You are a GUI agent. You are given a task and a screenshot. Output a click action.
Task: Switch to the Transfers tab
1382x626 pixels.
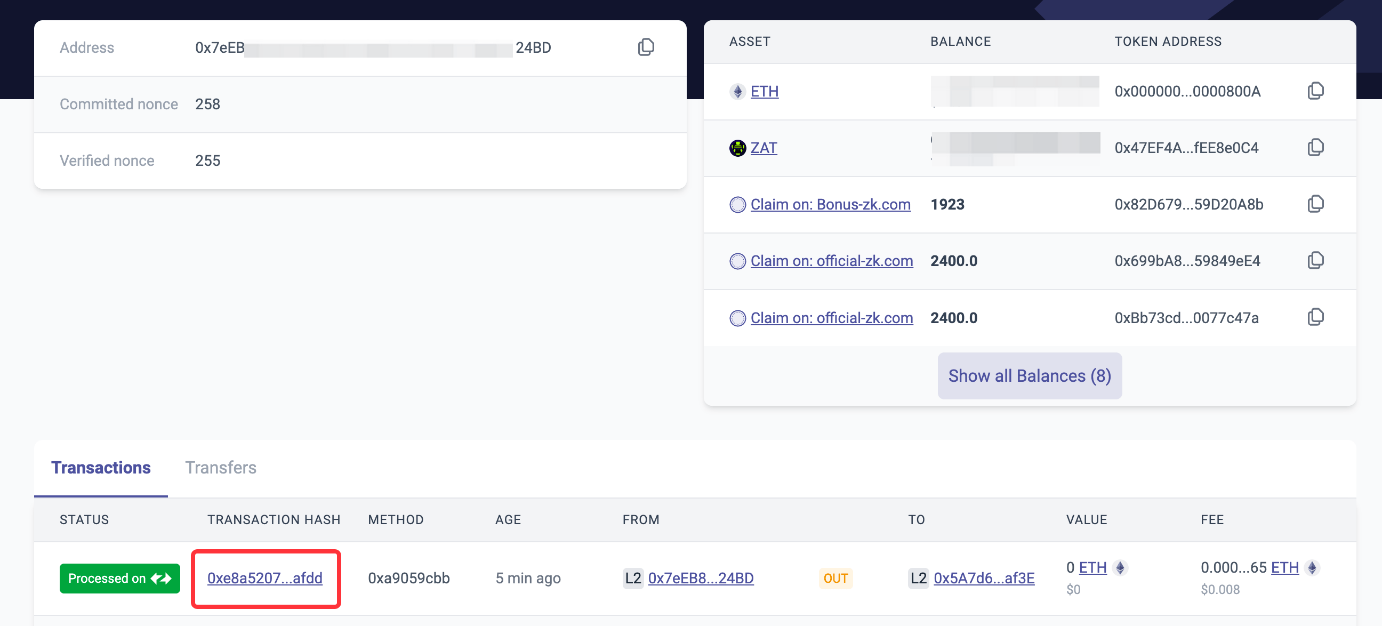221,467
